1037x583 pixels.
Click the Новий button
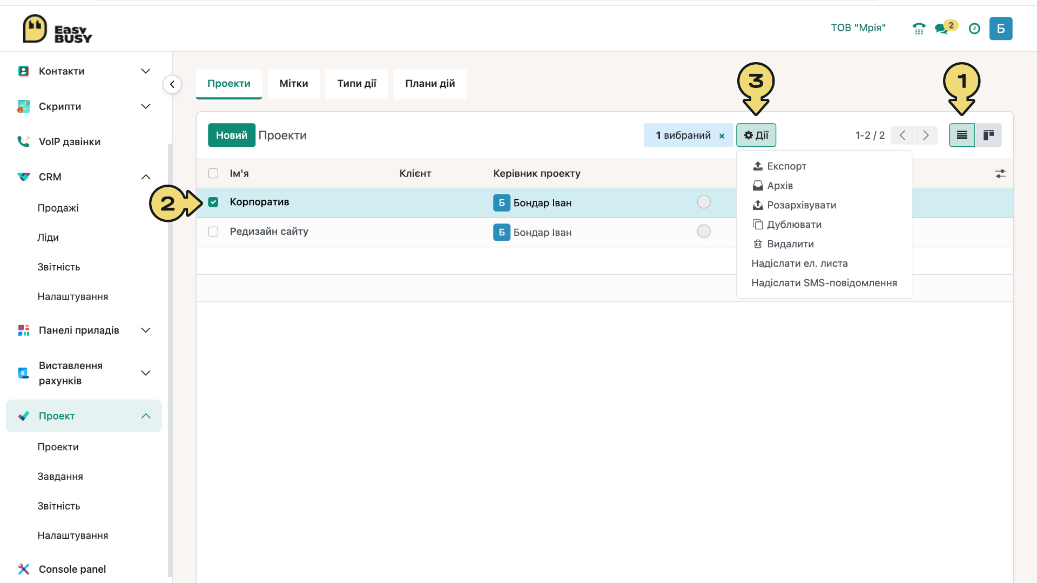(232, 135)
